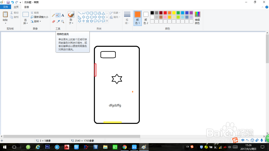Choose the Right triangle shape
This screenshot has height=151, width=269.
click(x=80, y=17)
